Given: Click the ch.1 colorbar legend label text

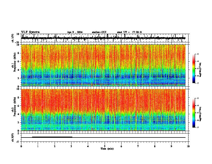Looking at the screenshot, I should tap(200, 70).
